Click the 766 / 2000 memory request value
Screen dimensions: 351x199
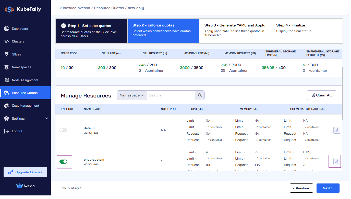(x=231, y=65)
